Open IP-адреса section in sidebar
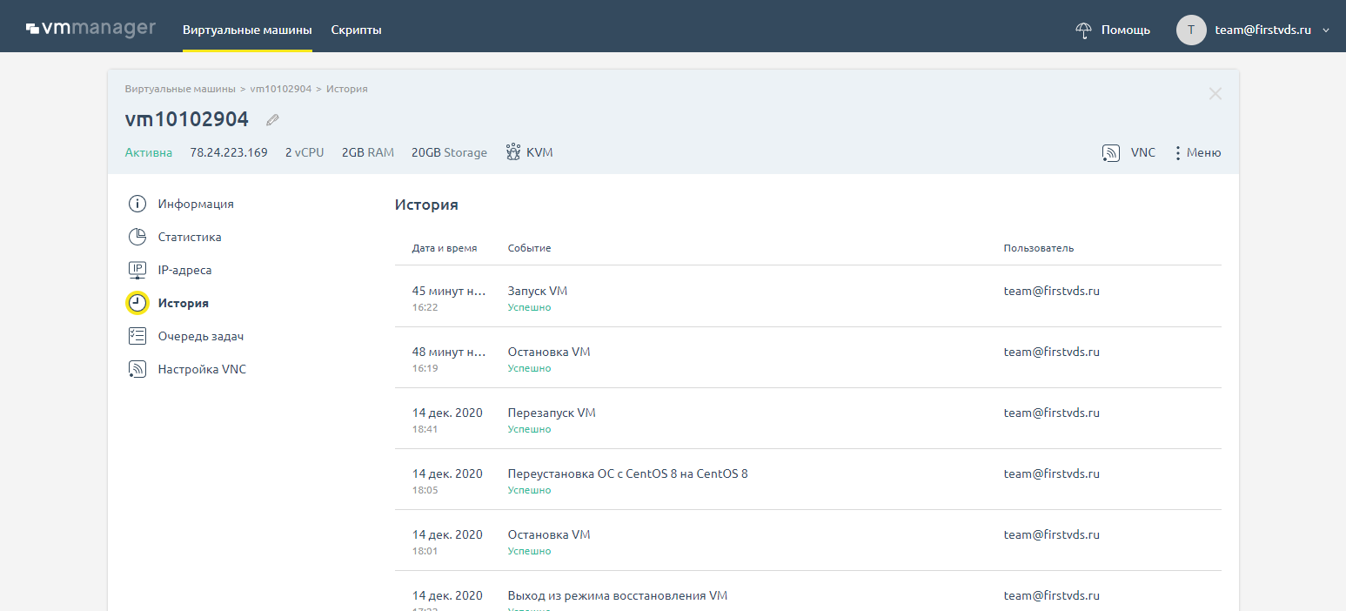 (184, 270)
